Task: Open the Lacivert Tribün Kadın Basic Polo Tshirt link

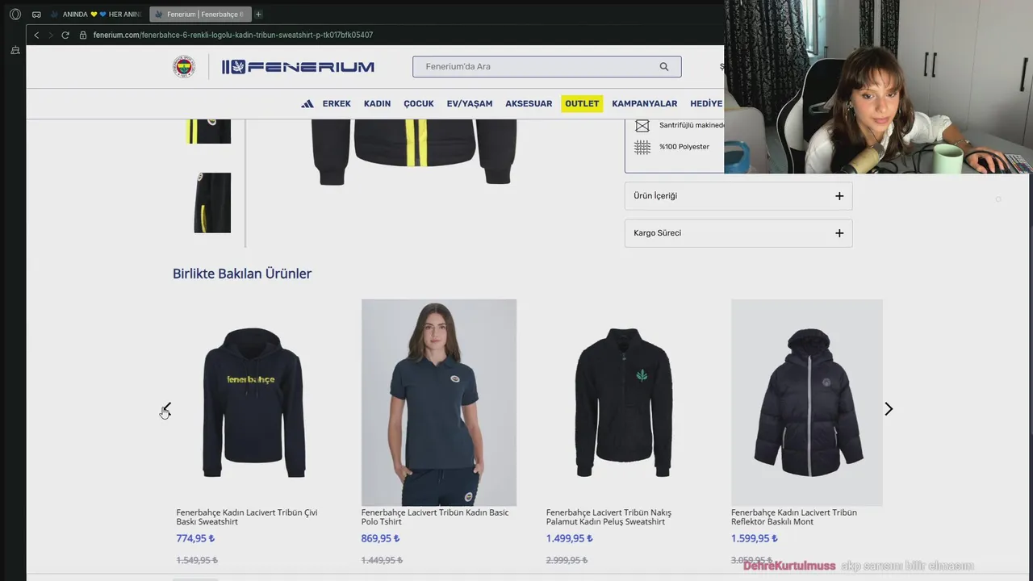Action: 435,517
